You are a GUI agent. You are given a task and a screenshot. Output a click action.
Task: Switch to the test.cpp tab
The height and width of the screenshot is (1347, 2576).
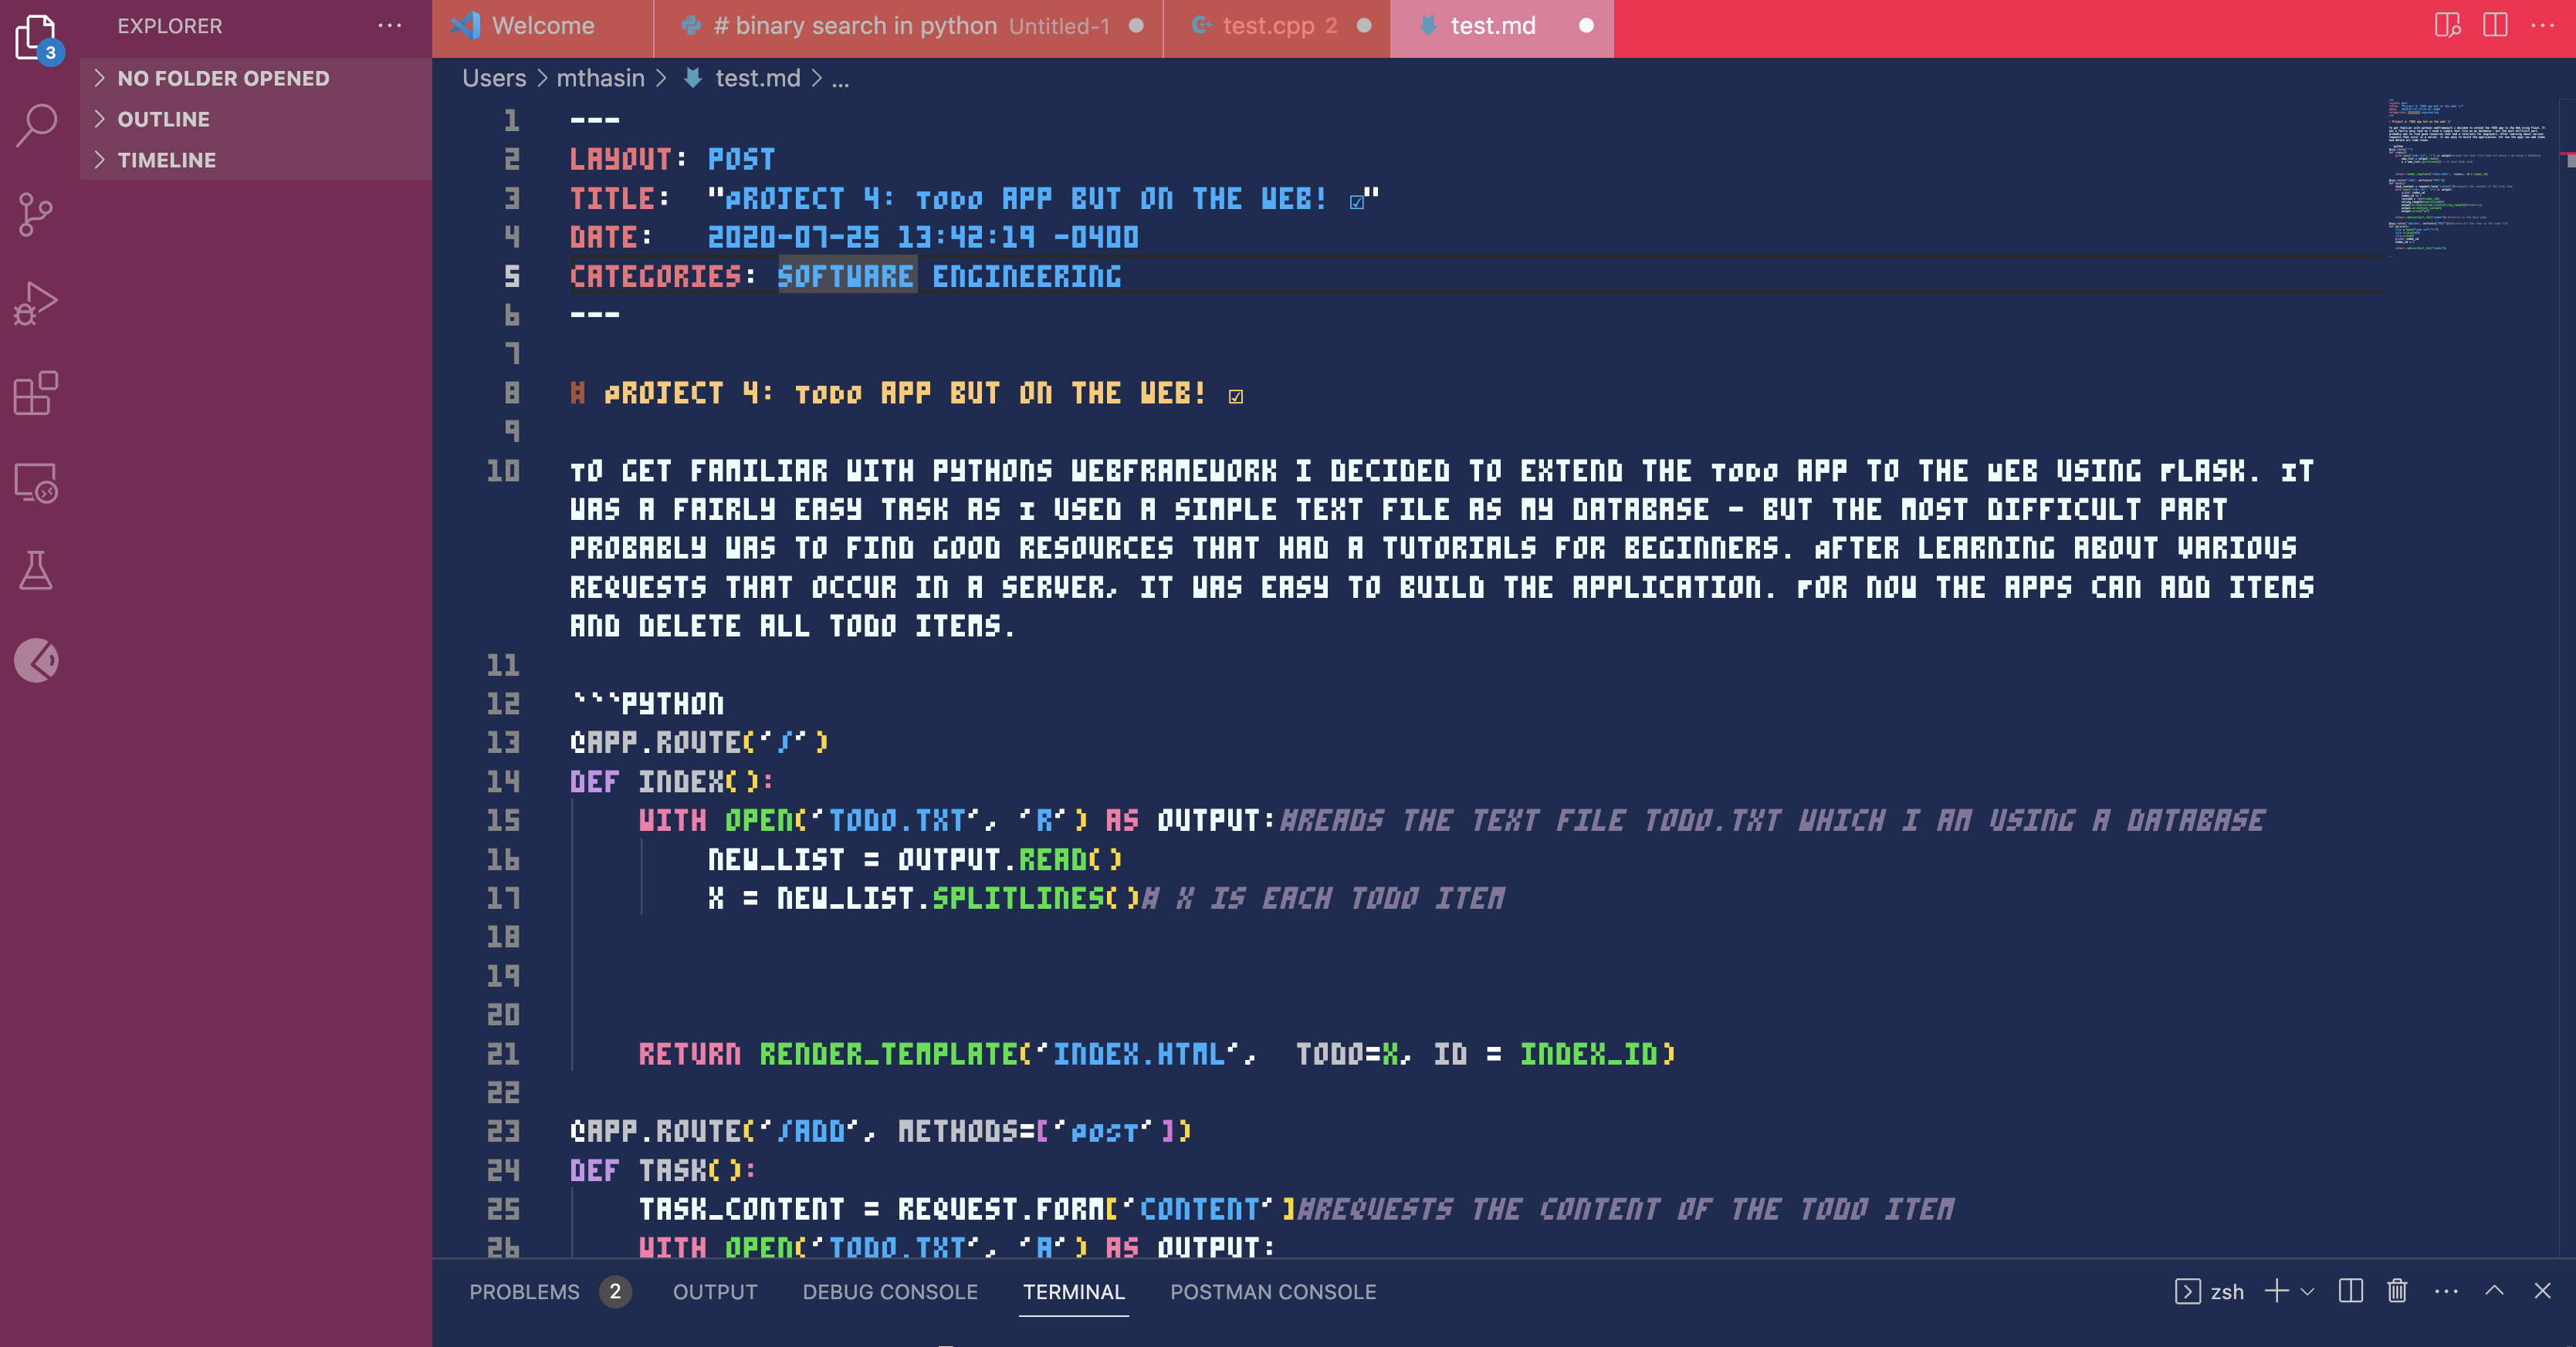point(1276,27)
